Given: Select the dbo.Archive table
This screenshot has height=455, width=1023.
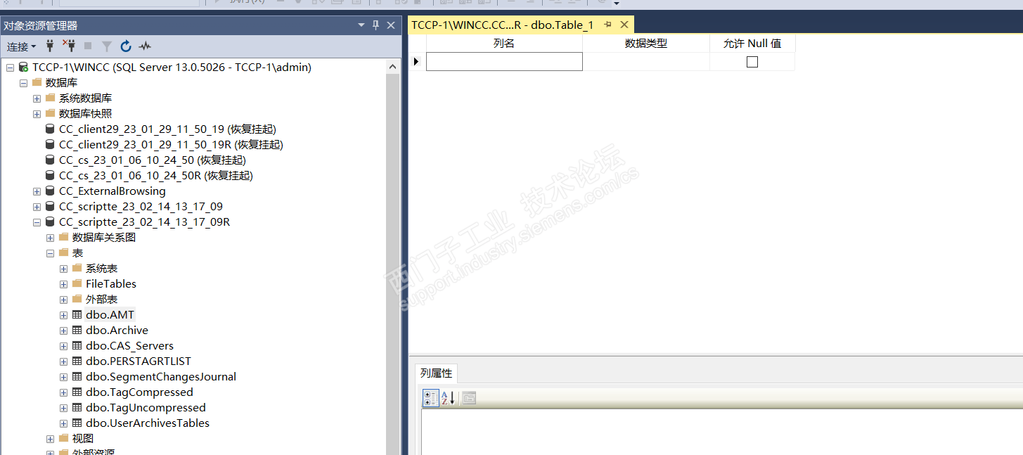Looking at the screenshot, I should pyautogui.click(x=117, y=331).
